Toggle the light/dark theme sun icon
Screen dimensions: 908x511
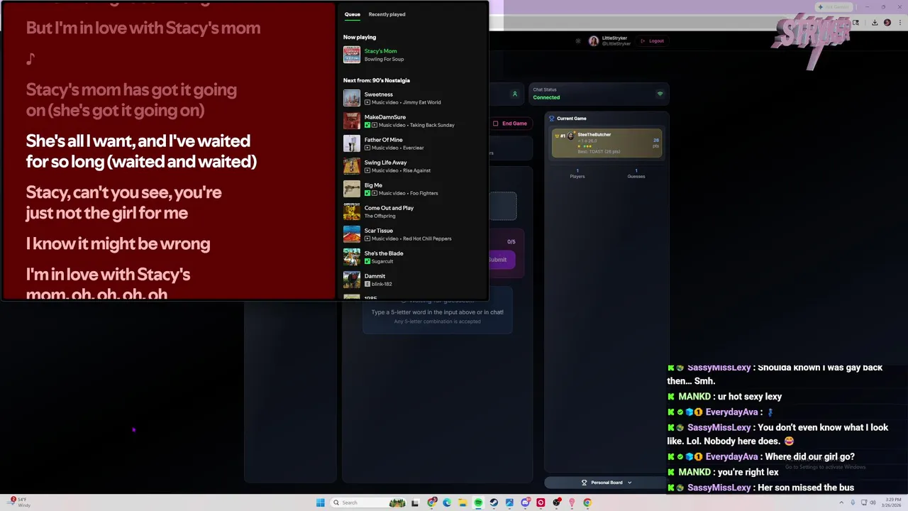[x=578, y=41]
